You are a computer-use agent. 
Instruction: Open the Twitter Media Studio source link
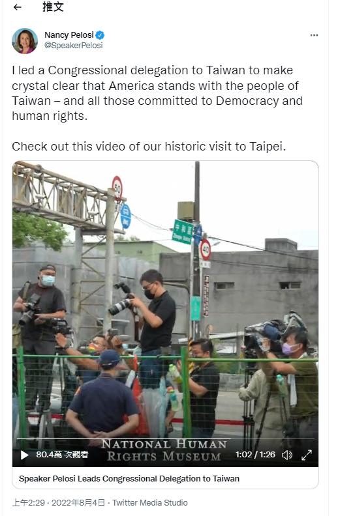[150, 502]
